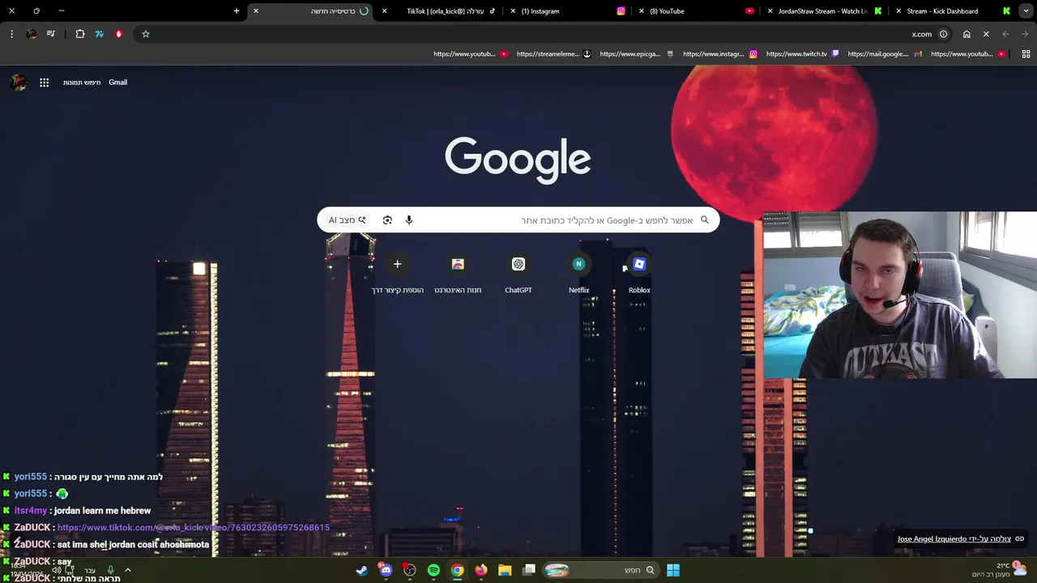Switch to the (1) Instagram tab
The height and width of the screenshot is (583, 1037).
[570, 11]
